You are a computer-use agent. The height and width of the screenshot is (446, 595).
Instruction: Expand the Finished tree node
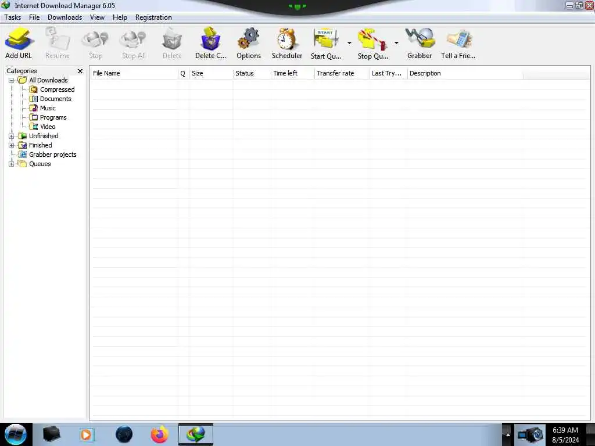click(x=12, y=145)
